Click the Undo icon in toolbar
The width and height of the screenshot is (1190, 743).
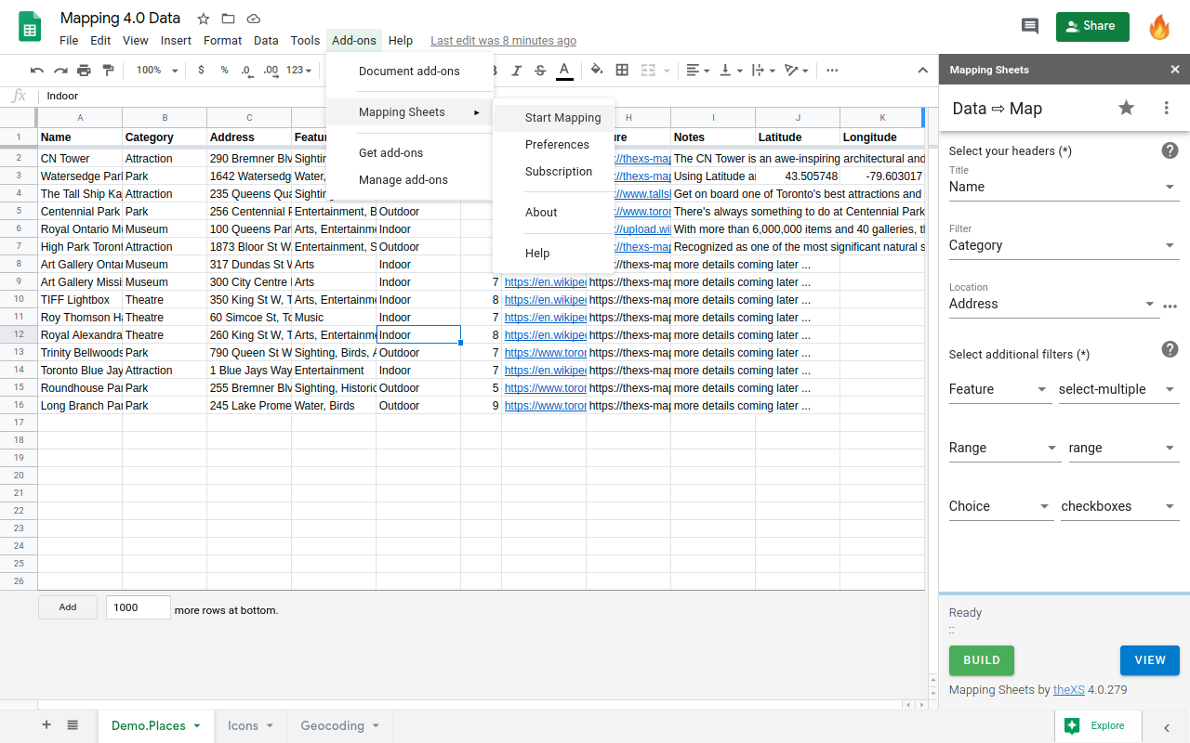(37, 70)
